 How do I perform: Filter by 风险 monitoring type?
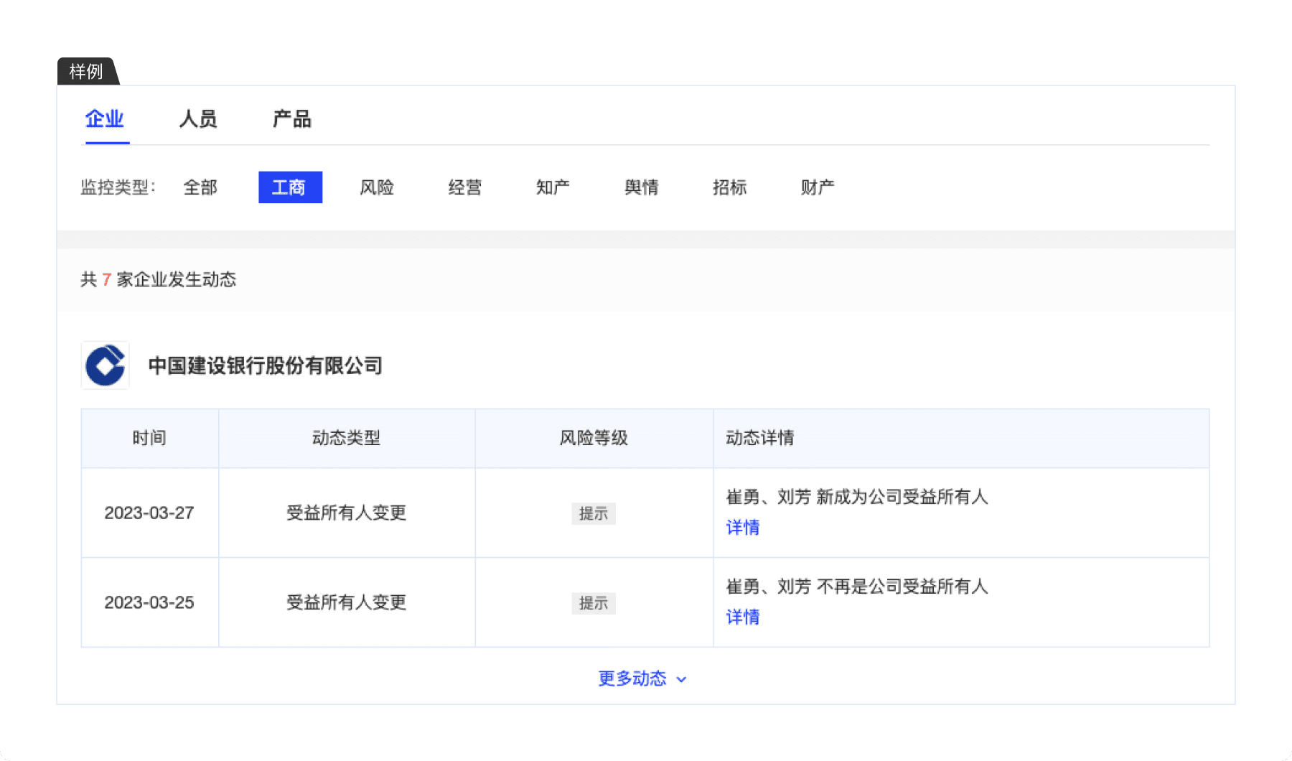pos(377,187)
